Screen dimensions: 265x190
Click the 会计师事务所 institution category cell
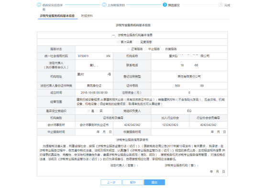56,125
